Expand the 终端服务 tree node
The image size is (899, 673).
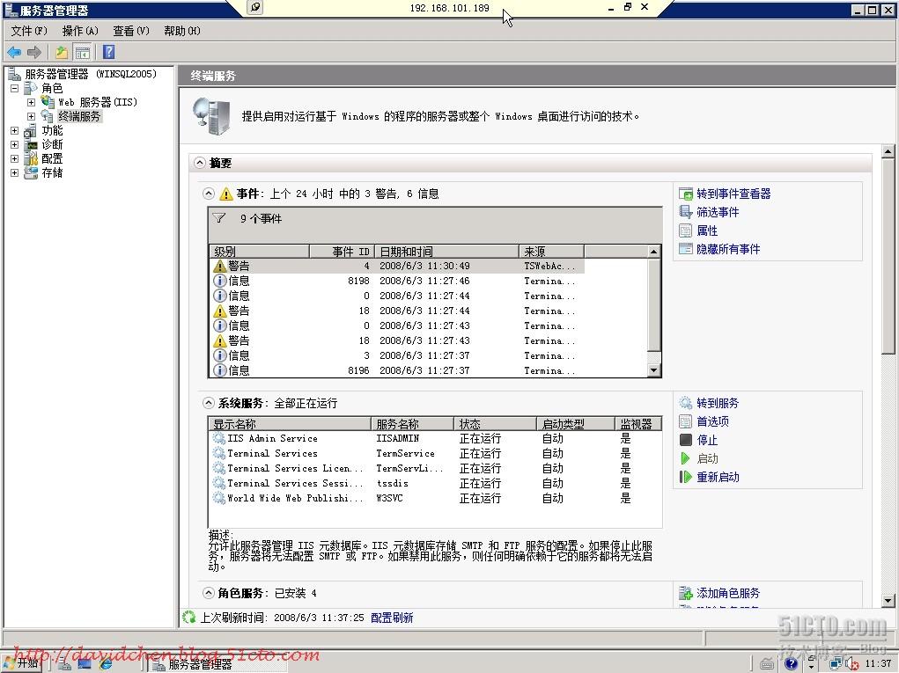(31, 116)
